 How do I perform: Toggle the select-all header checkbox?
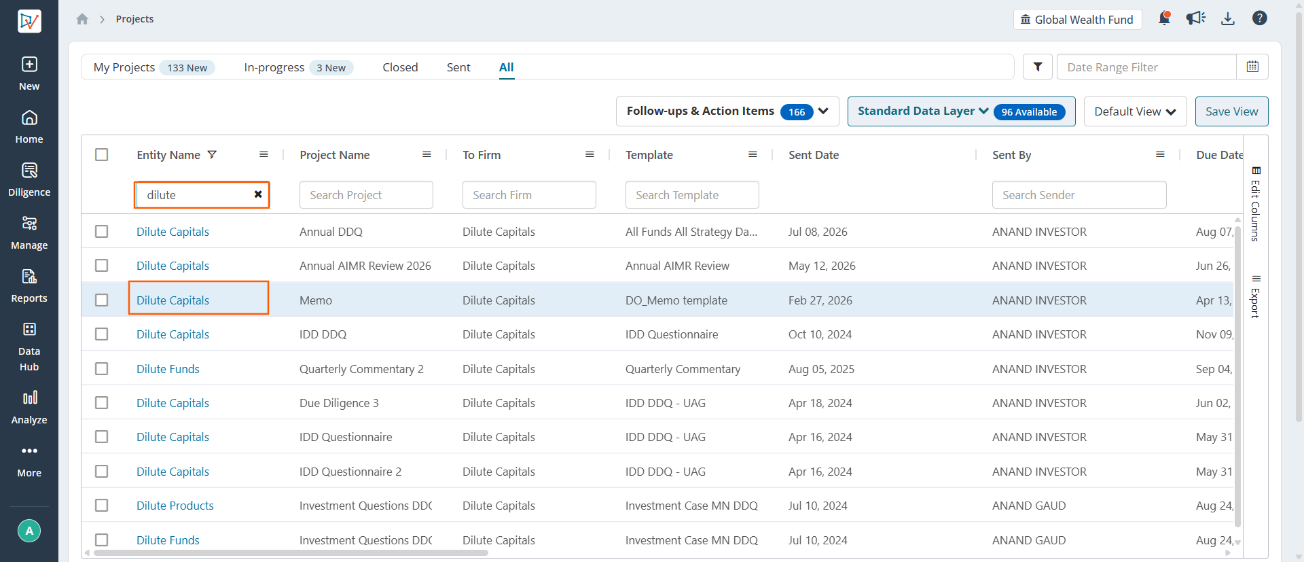102,155
